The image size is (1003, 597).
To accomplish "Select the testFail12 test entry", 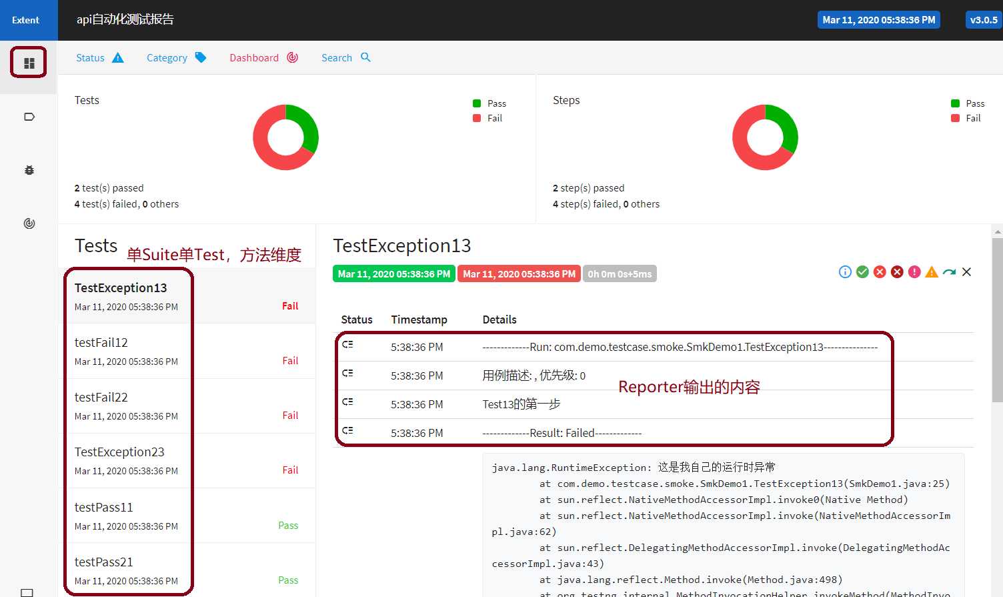I will [187, 351].
